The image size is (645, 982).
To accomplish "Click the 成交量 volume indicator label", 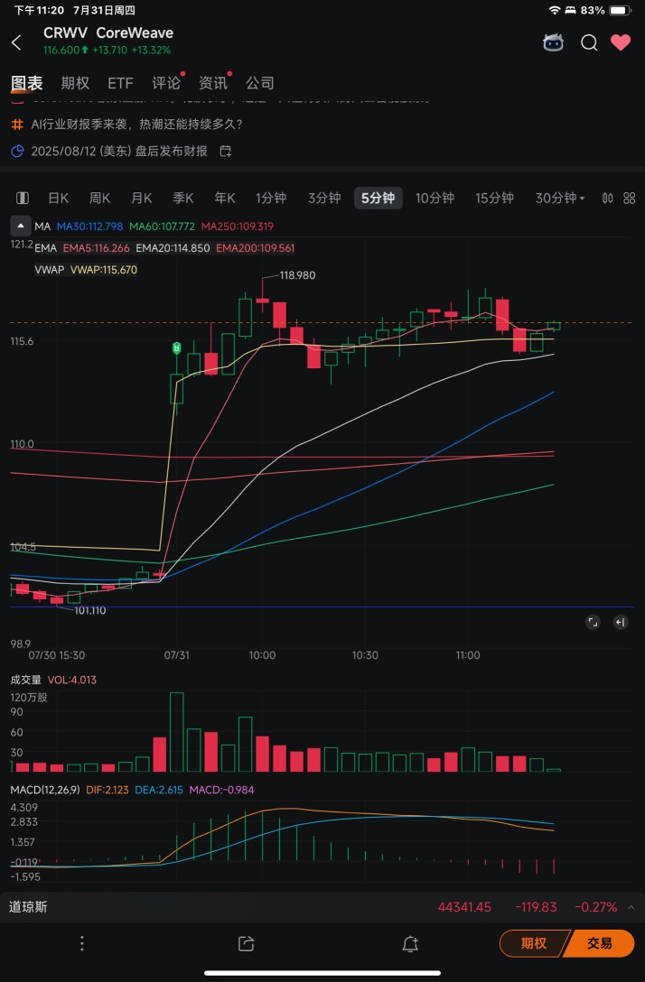I will pos(25,680).
